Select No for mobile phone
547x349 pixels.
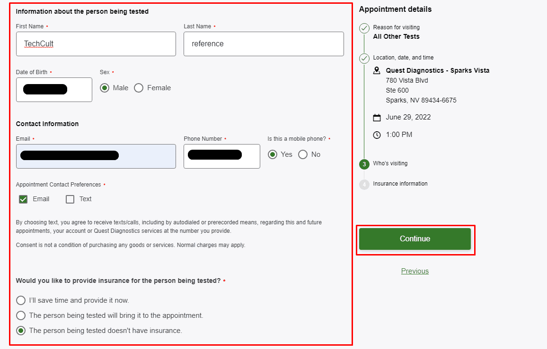(303, 154)
